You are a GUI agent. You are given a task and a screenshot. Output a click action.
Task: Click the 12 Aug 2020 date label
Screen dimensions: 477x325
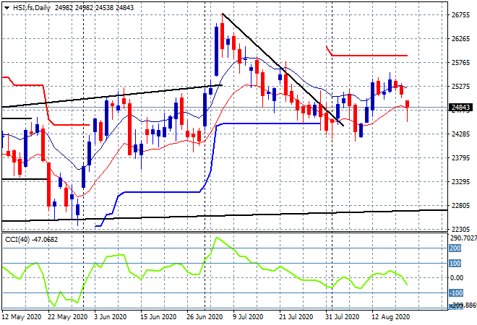(x=390, y=317)
